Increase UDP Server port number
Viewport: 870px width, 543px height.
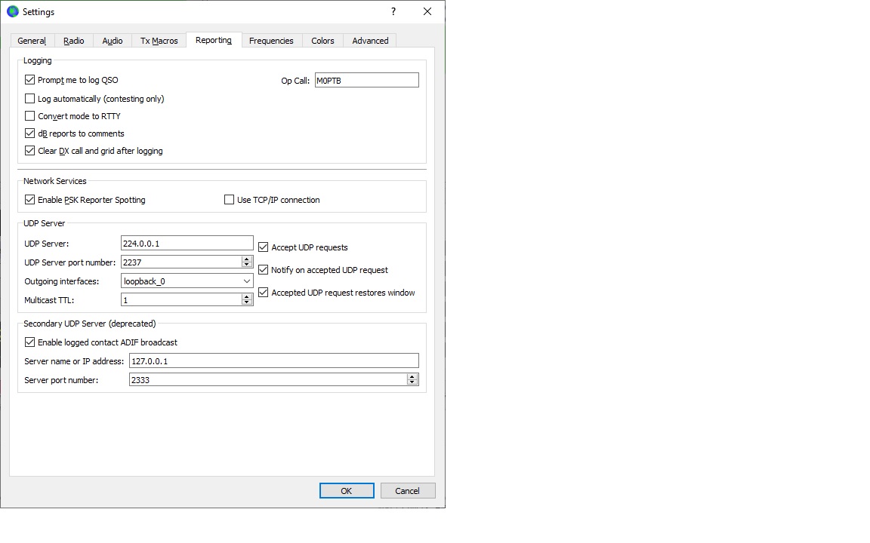pyautogui.click(x=248, y=259)
